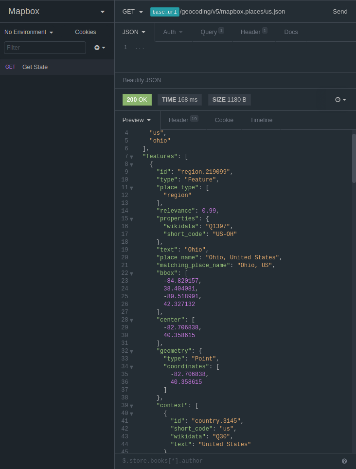Collapse the feature object at line 8
Image resolution: width=356 pixels, height=469 pixels.
131,164
